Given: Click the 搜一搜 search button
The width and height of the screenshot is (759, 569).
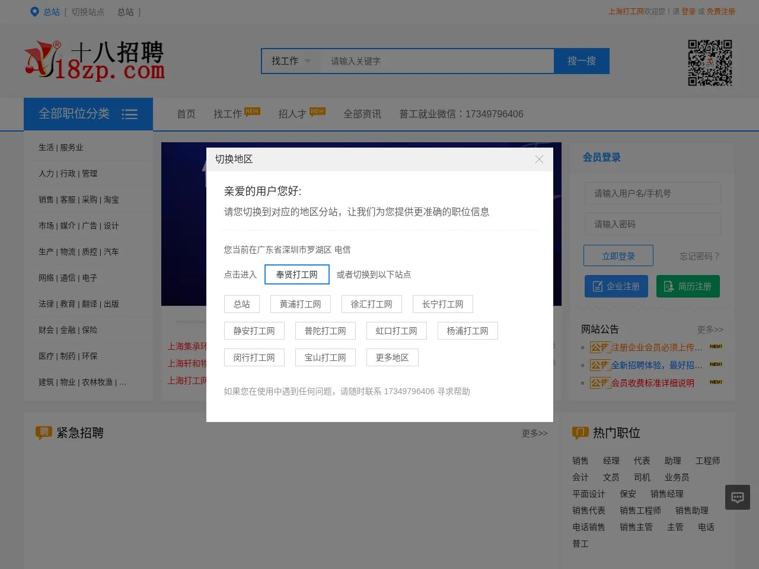Looking at the screenshot, I should [x=582, y=61].
